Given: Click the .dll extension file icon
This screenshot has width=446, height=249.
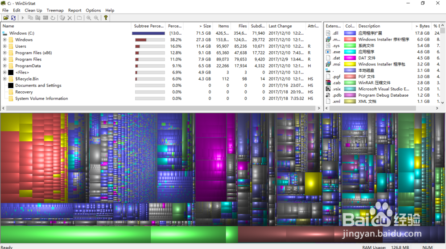Looking at the screenshot, I should coord(328,33).
